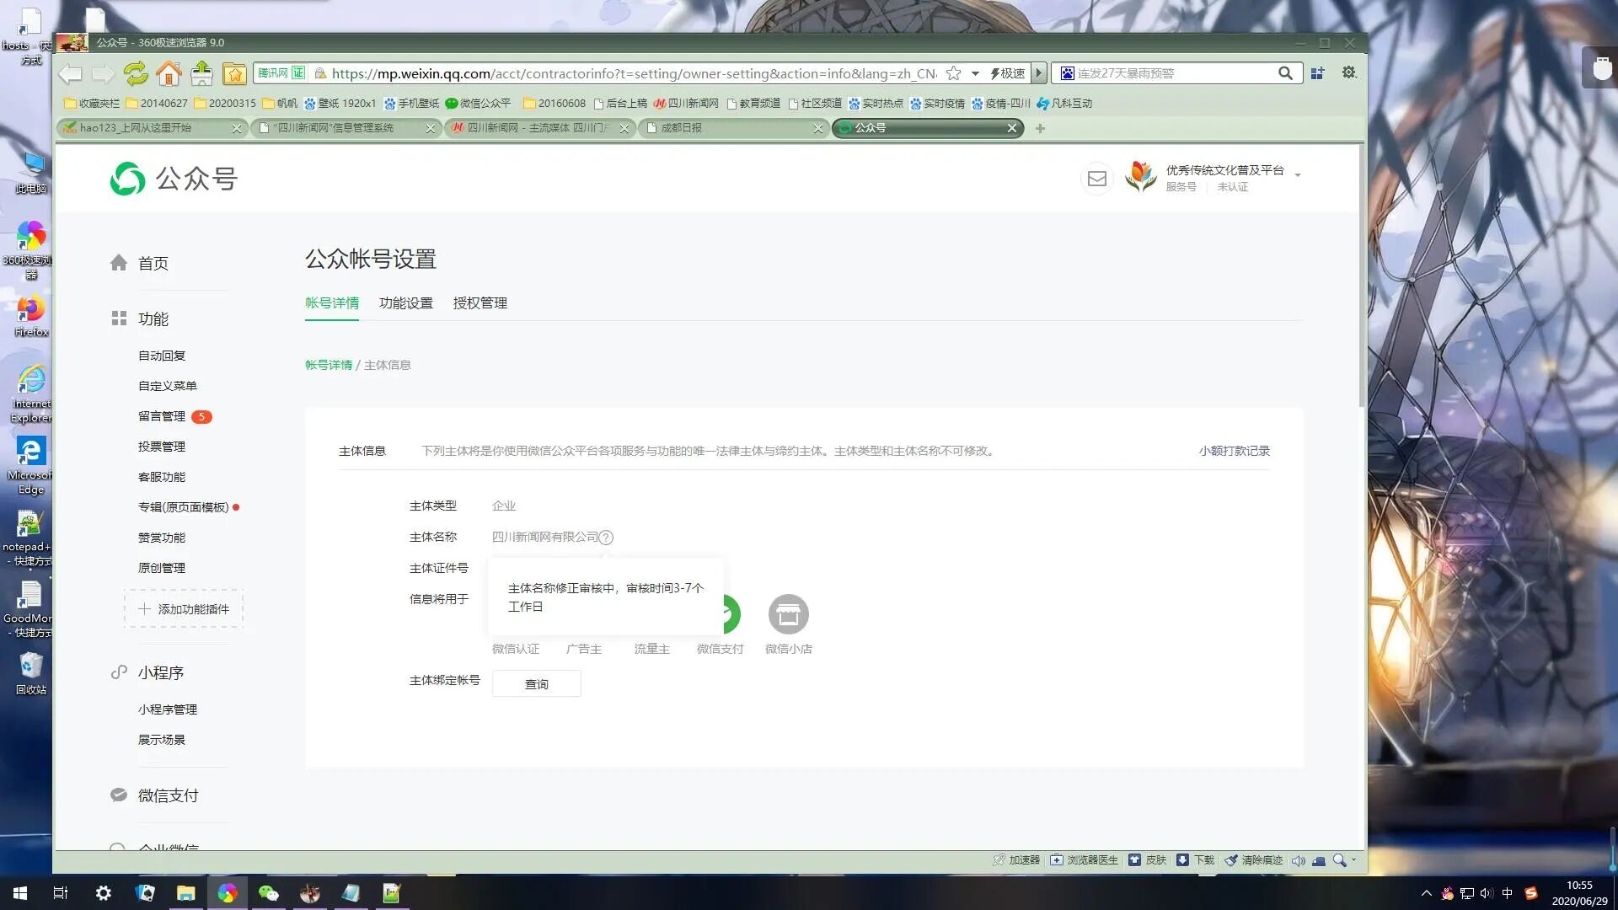
Task: Toggle the 极速 mode switch in address bar
Action: tap(1008, 73)
